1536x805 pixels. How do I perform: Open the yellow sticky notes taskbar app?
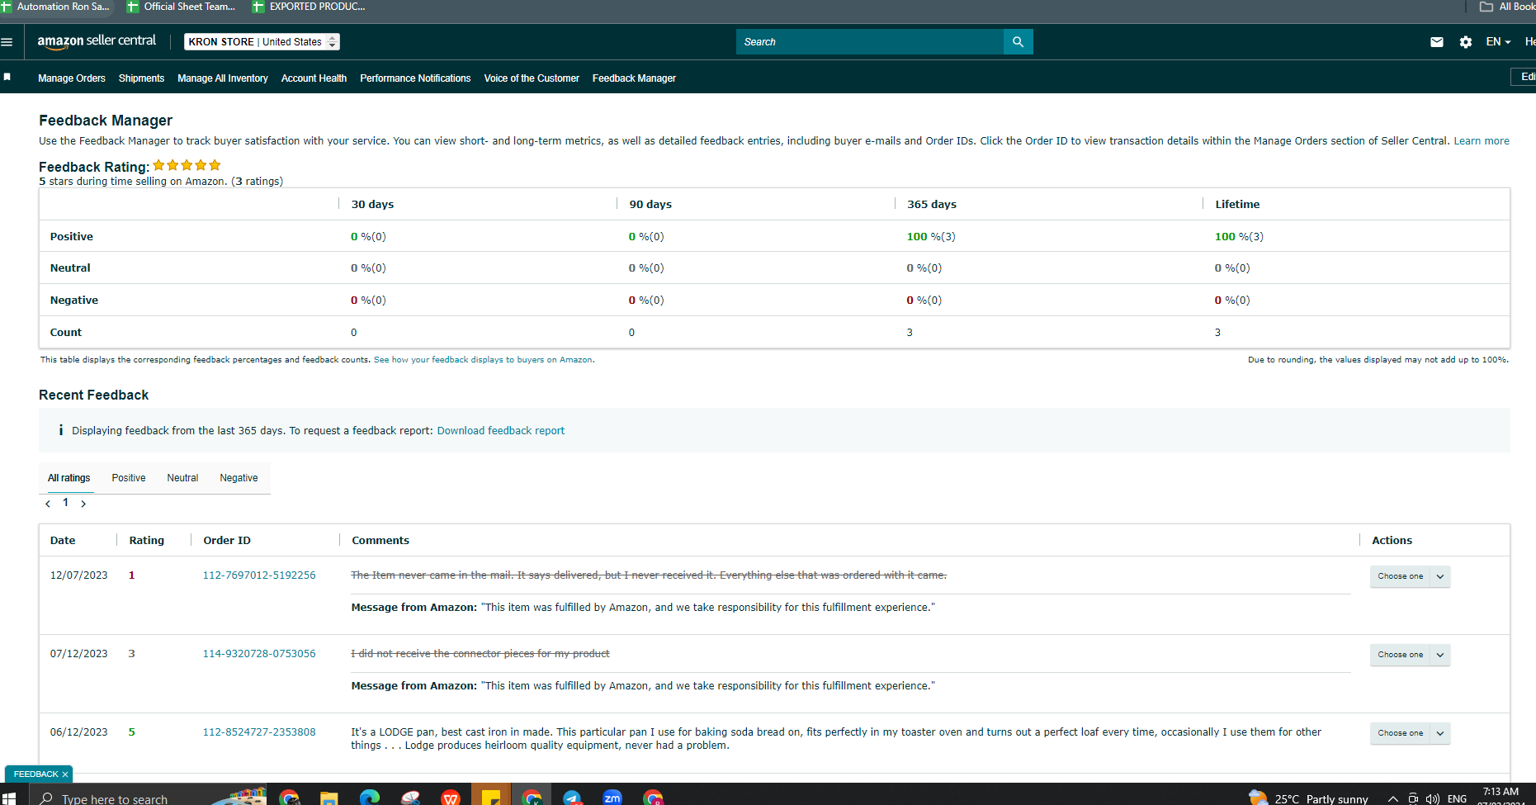[x=491, y=798]
